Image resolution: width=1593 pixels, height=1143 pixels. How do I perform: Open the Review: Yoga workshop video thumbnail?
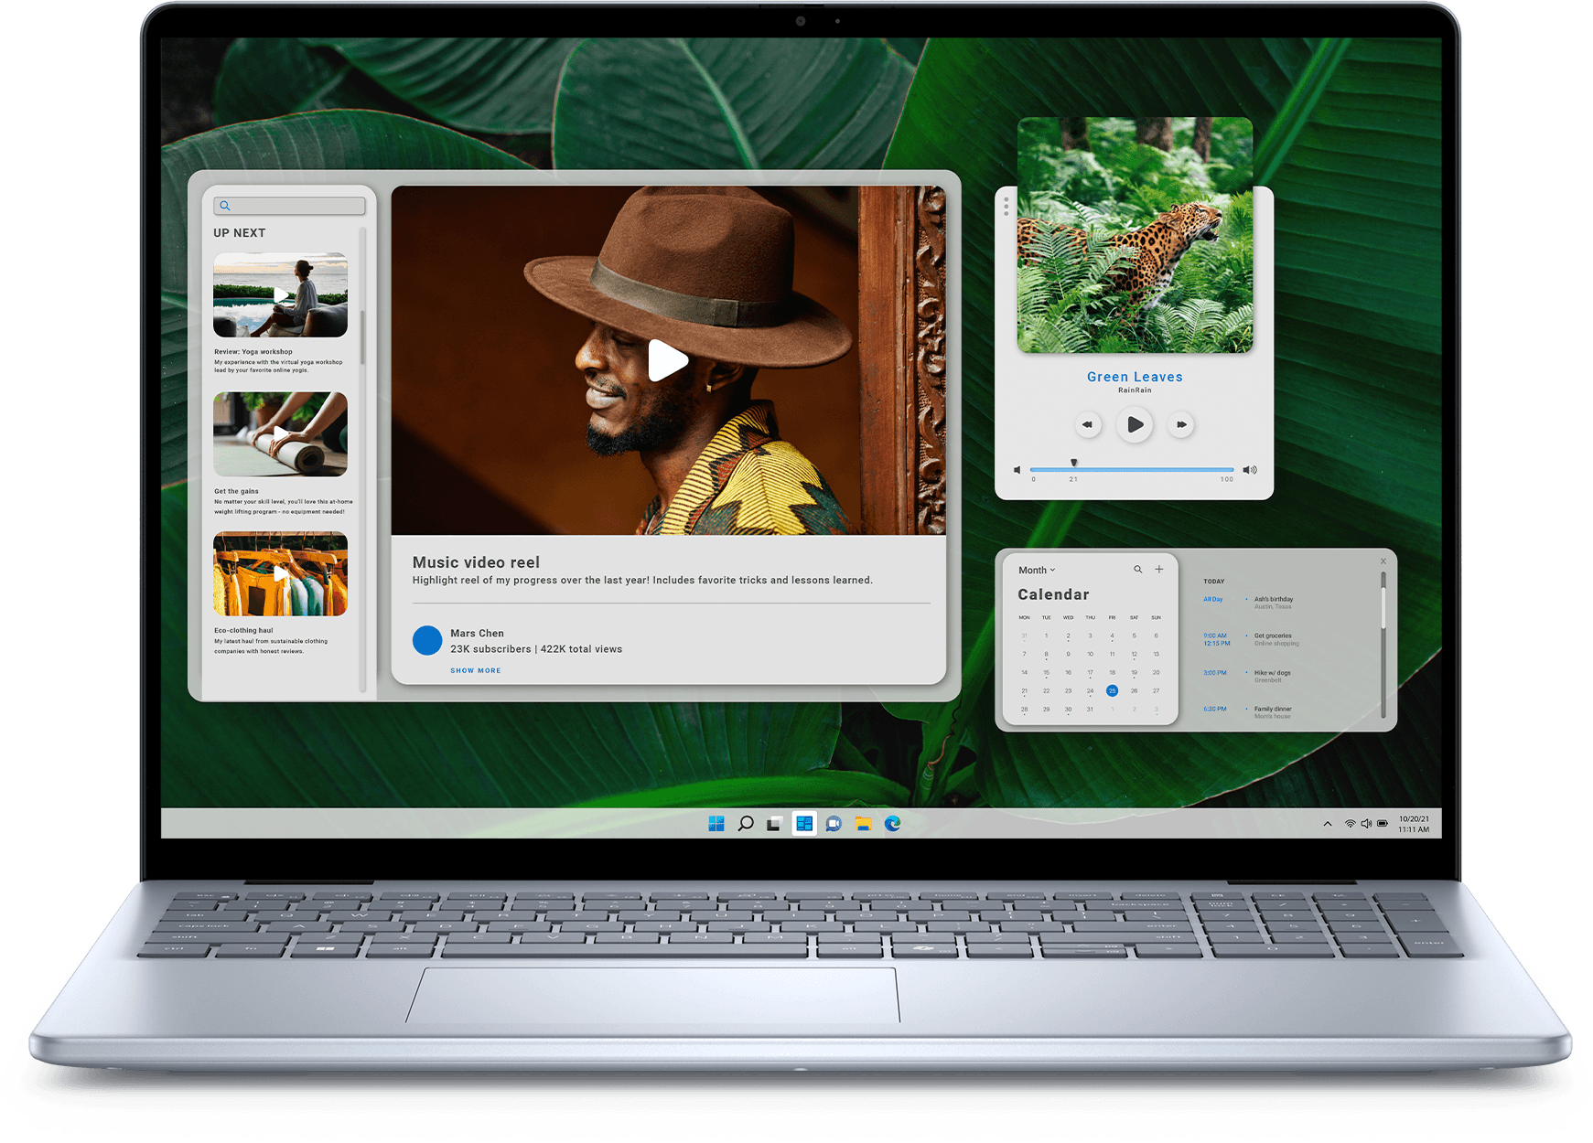(280, 295)
